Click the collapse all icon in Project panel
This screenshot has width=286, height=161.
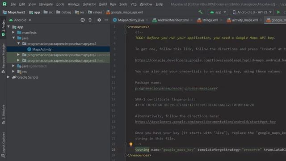click(90, 20)
